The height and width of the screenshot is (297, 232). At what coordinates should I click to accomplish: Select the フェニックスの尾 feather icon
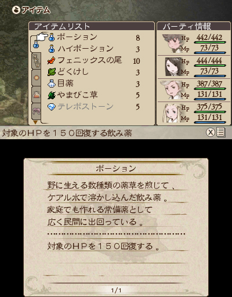click(52, 60)
